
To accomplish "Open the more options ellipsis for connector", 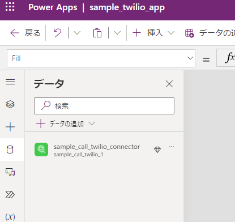I will tap(172, 147).
